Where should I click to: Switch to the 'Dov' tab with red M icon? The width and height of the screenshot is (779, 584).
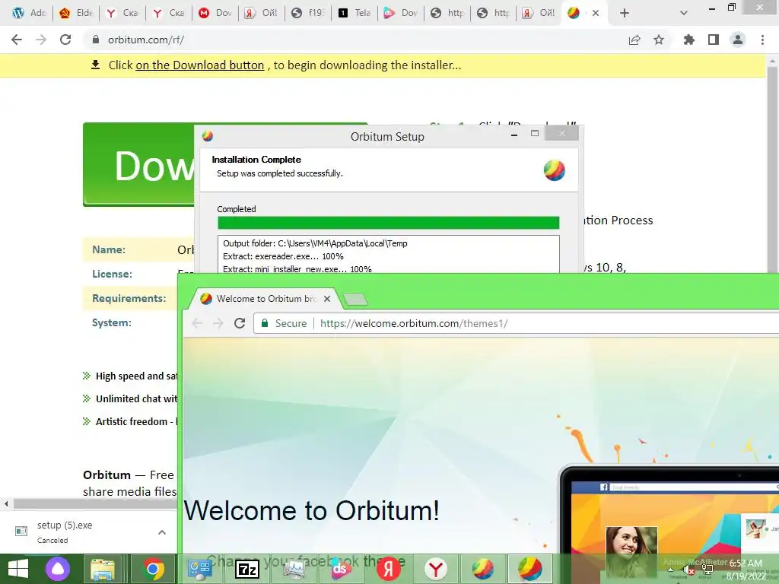click(215, 13)
